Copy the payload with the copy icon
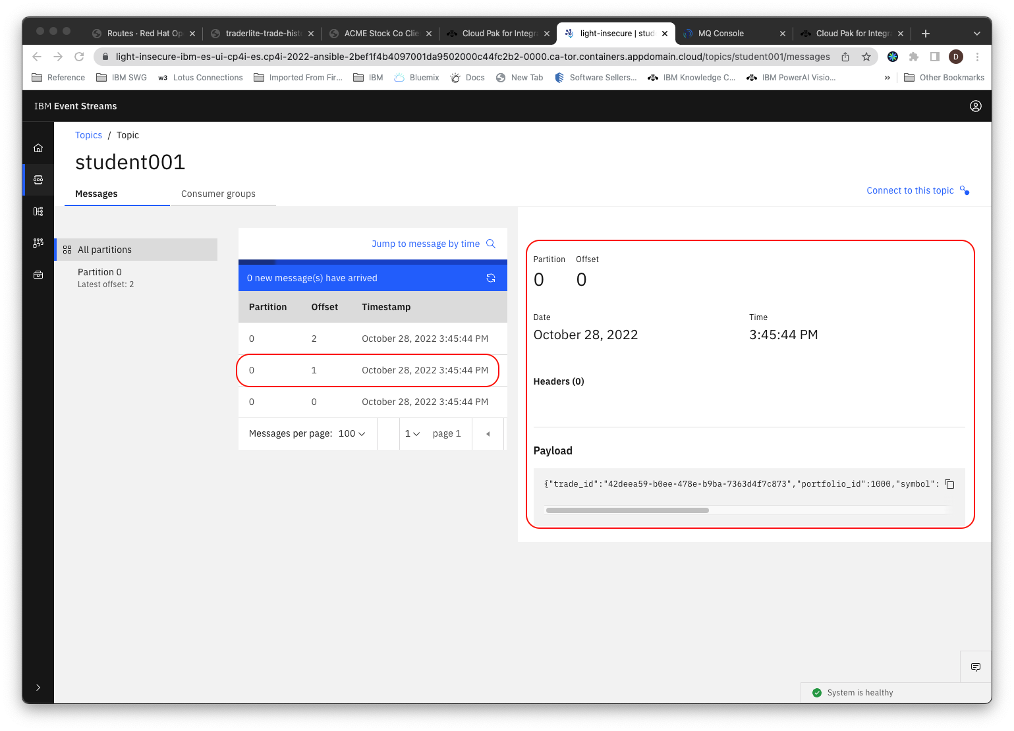The height and width of the screenshot is (731, 1014). tap(949, 484)
